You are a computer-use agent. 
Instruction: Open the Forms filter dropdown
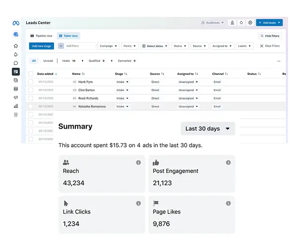click(x=130, y=46)
